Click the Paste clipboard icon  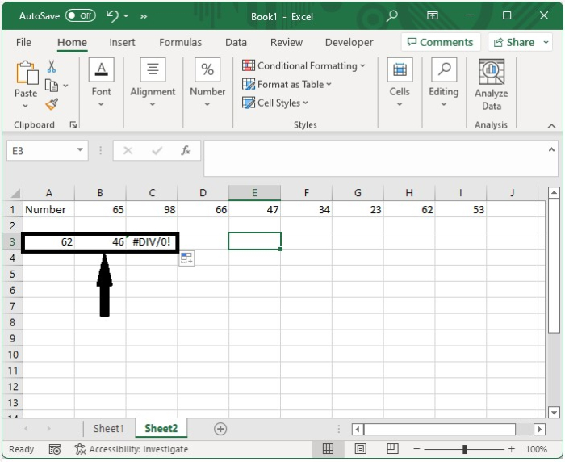(x=27, y=73)
